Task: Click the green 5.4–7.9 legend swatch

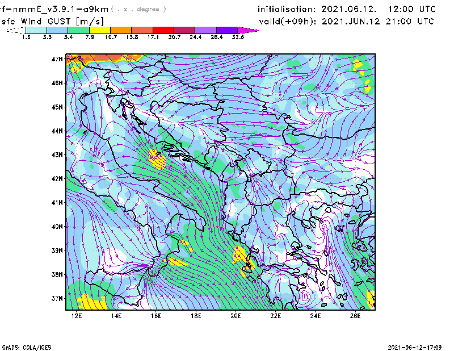Action: (x=78, y=30)
